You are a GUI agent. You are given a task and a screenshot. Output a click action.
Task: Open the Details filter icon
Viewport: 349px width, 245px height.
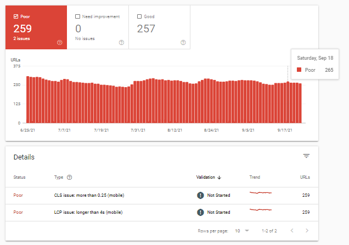point(306,156)
